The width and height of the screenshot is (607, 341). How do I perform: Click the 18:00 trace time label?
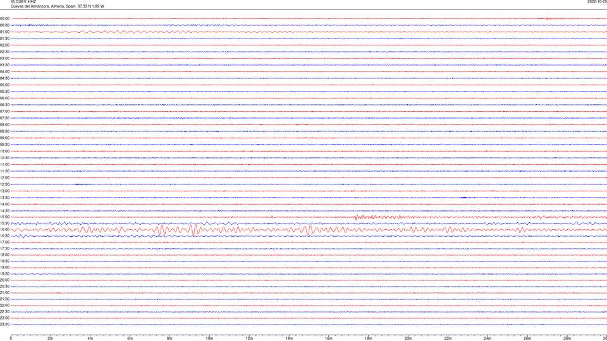click(x=4, y=254)
